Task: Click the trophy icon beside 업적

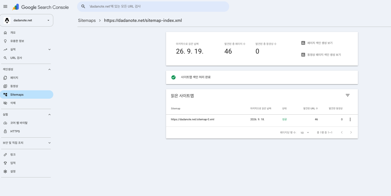Action: [5, 163]
